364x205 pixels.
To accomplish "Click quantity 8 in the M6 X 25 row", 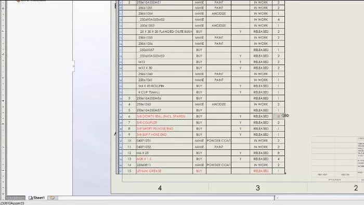I will pyautogui.click(x=278, y=153).
